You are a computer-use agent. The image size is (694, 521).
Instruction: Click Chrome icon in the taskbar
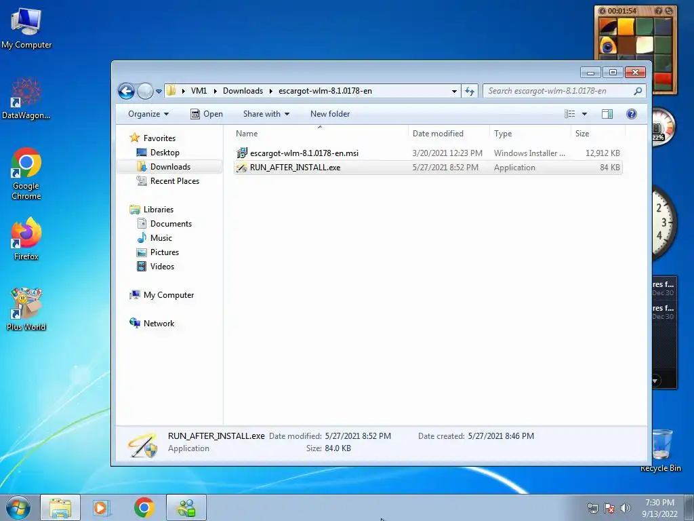coord(144,507)
